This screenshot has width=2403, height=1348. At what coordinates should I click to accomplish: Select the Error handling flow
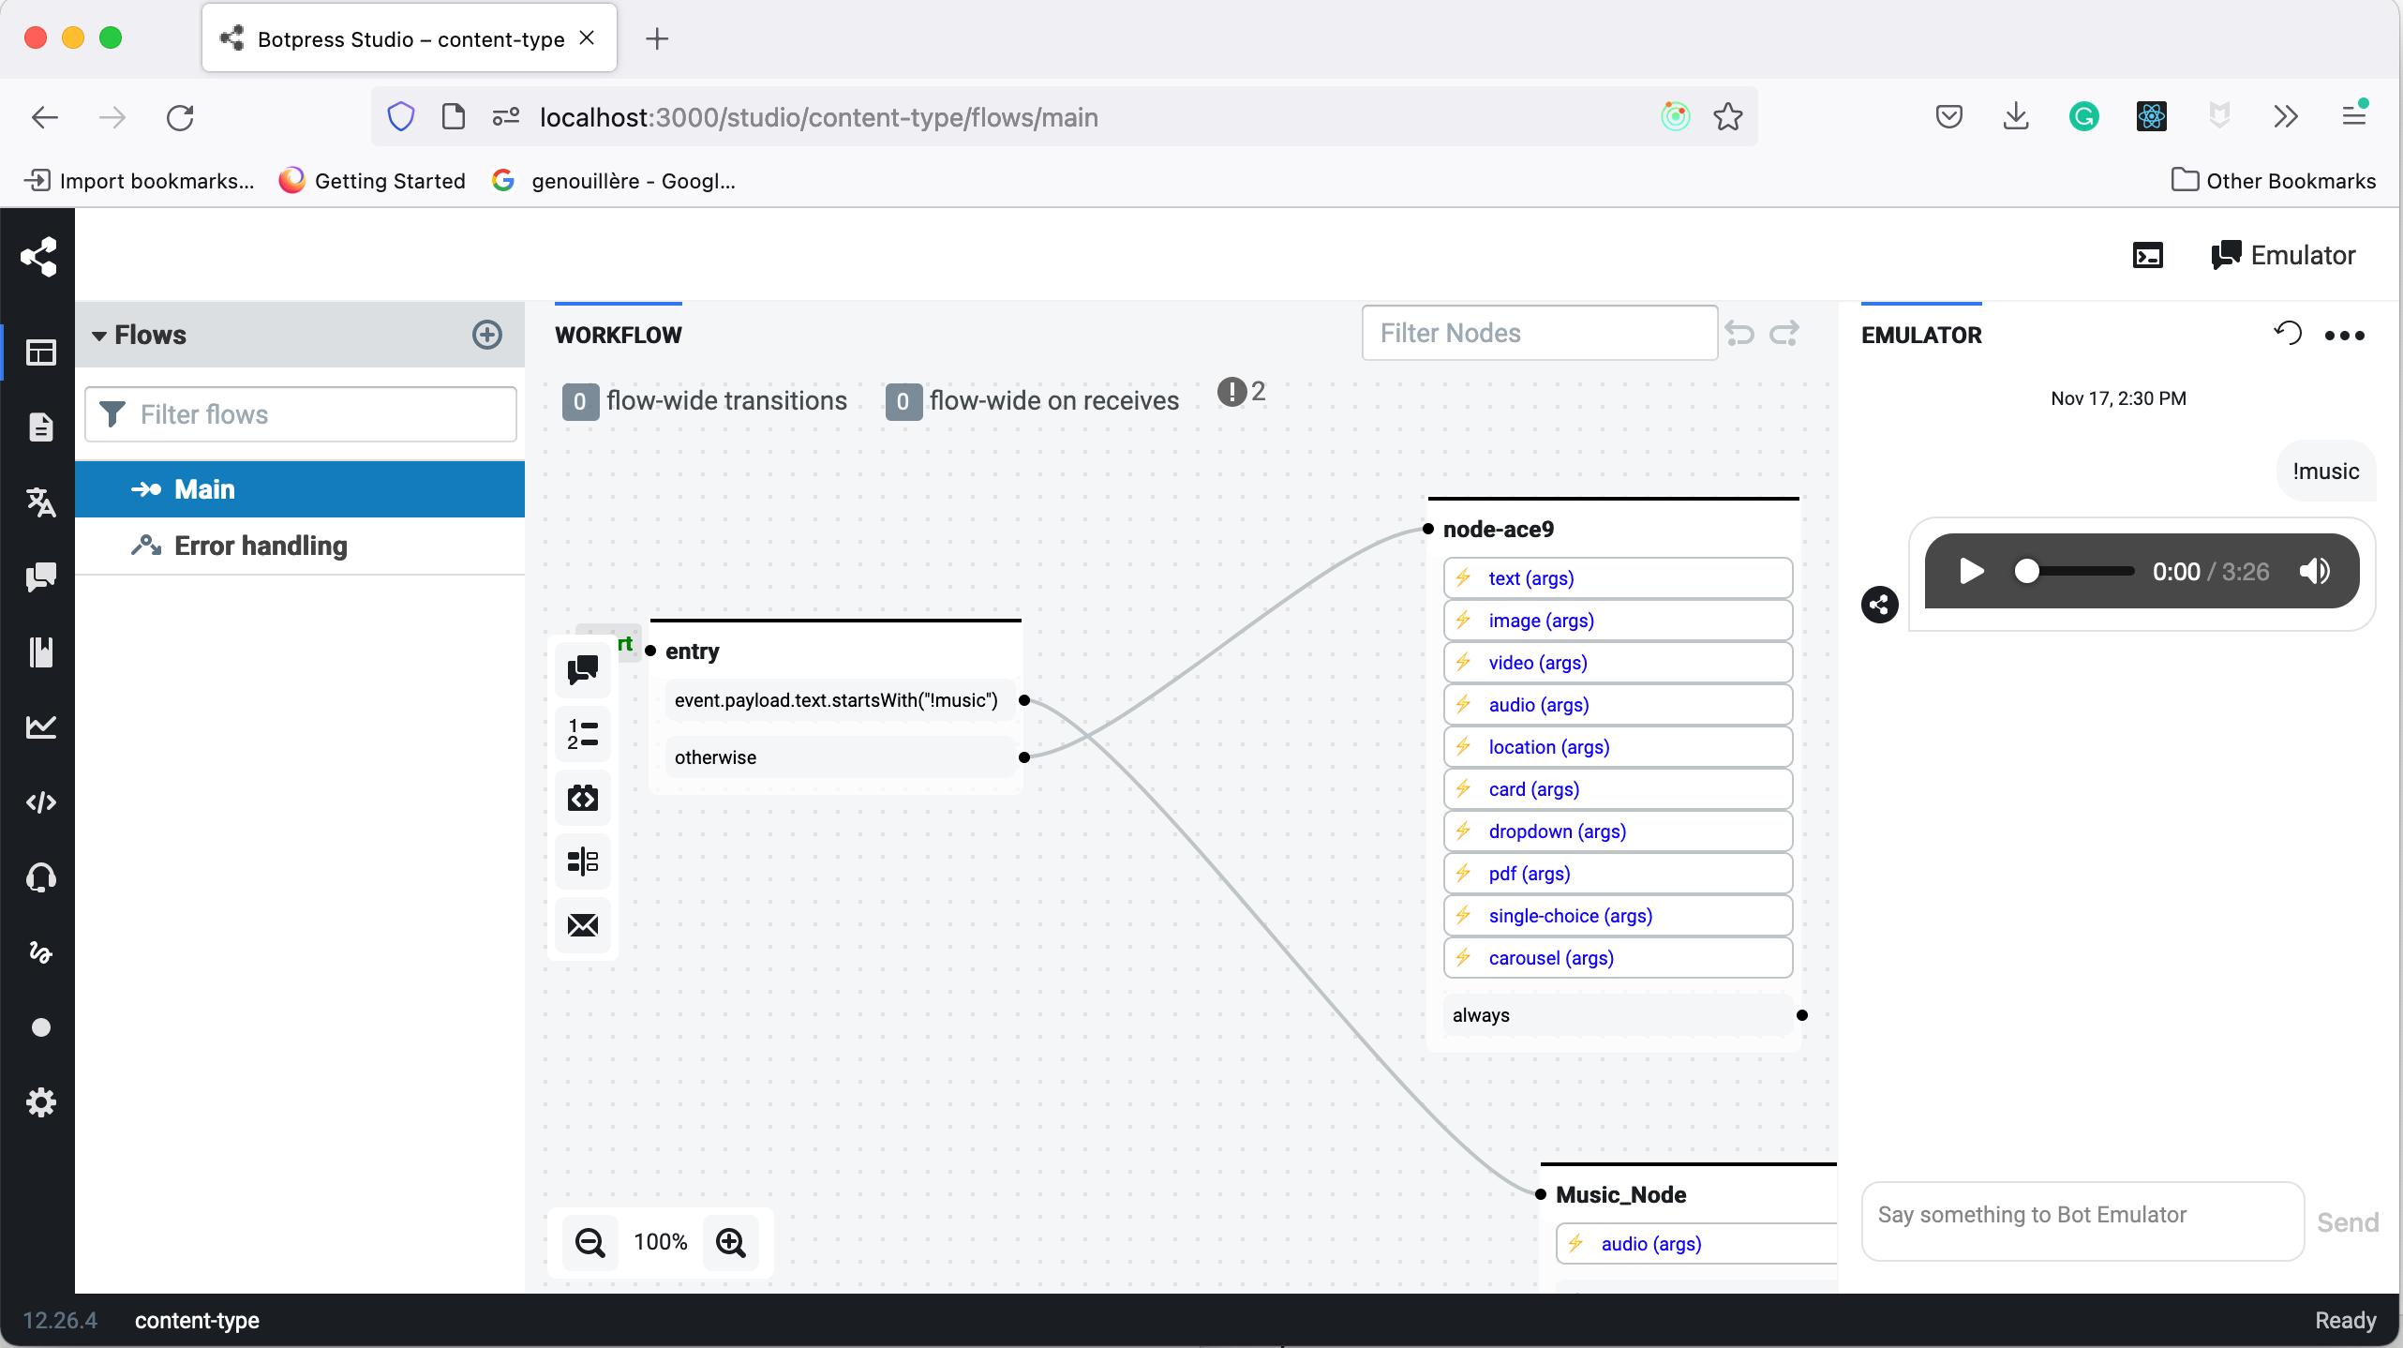click(261, 546)
